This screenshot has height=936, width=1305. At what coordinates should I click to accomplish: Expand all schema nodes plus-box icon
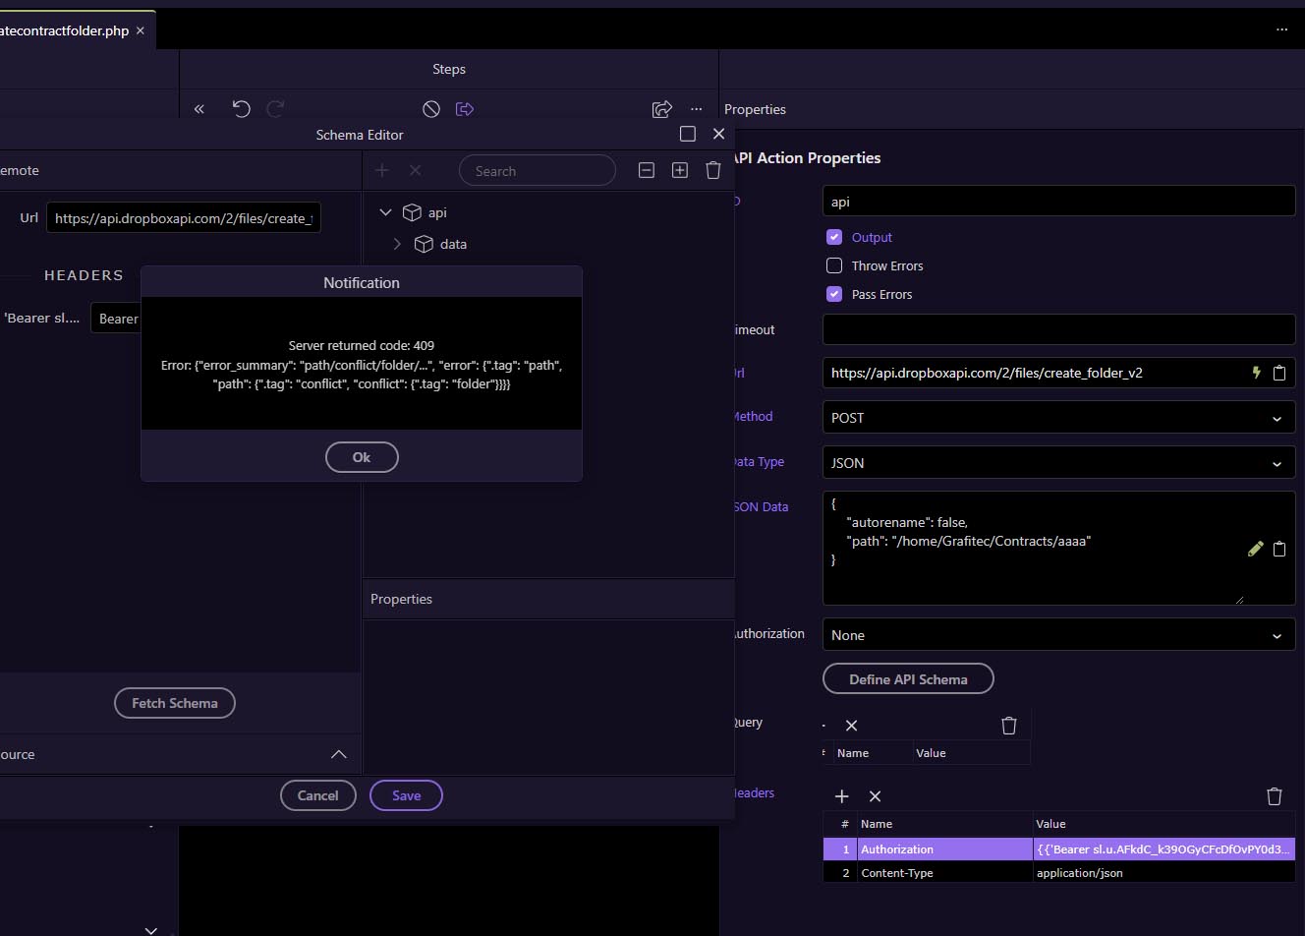[680, 170]
